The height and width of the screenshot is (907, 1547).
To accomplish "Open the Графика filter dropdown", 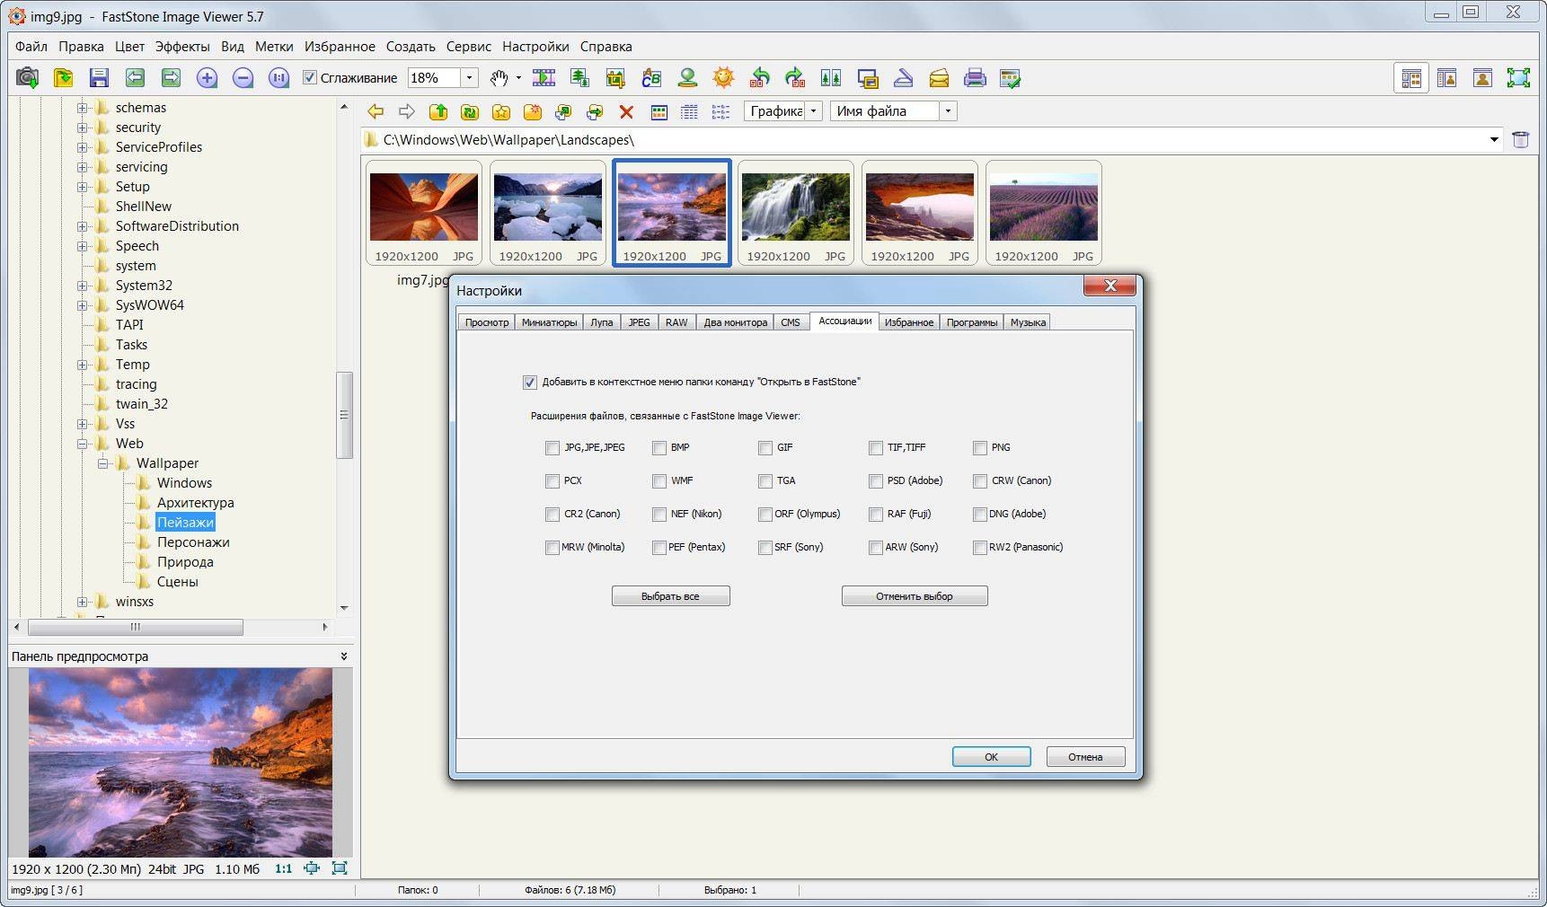I will click(813, 111).
